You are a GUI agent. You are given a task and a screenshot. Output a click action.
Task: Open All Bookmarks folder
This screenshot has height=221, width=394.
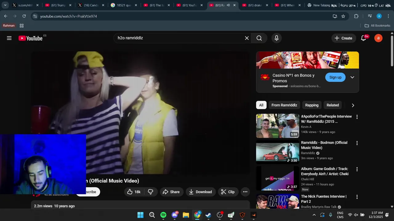pyautogui.click(x=377, y=26)
